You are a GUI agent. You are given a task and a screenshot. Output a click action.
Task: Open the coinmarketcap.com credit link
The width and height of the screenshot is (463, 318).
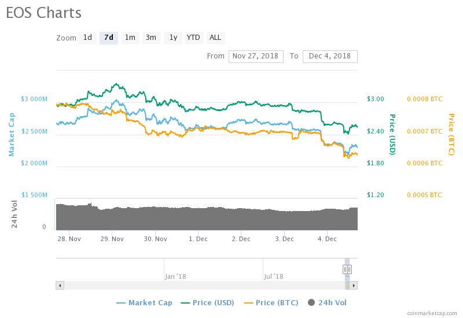point(431,313)
